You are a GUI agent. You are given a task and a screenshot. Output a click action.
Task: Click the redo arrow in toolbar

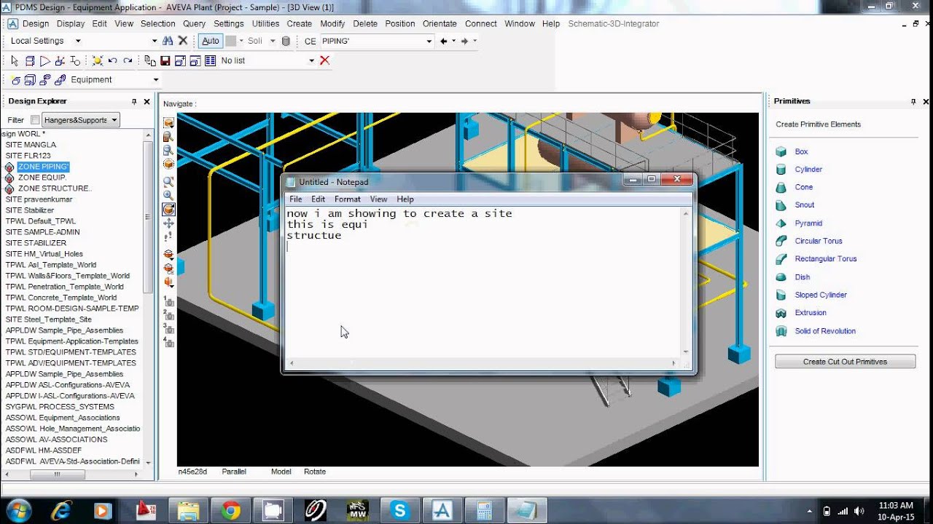128,60
